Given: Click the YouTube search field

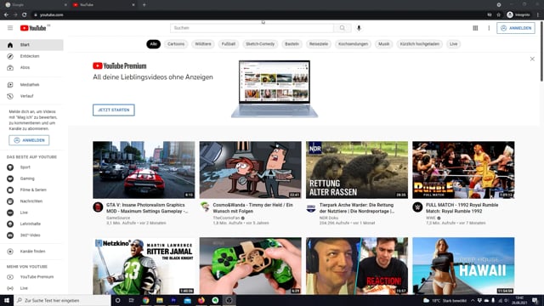Looking at the screenshot, I should click(x=252, y=28).
